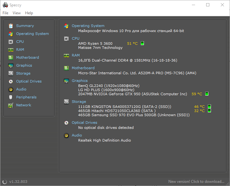The height and width of the screenshot is (186, 230).
Task: Click the refresh spinner icon in status bar
Action: pyautogui.click(x=5, y=182)
